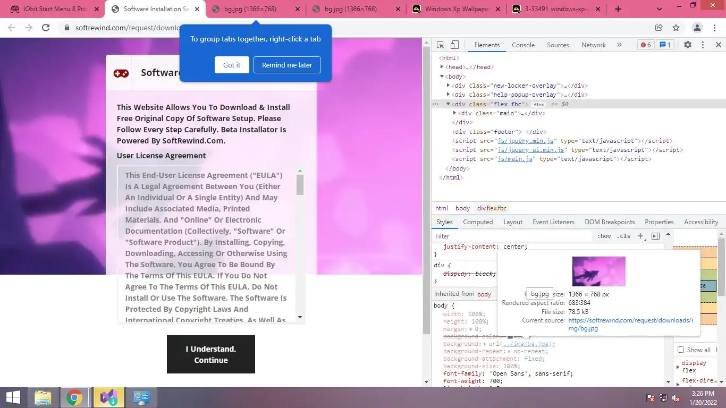Open the Computed styles tab
The image size is (726, 408).
click(x=478, y=222)
